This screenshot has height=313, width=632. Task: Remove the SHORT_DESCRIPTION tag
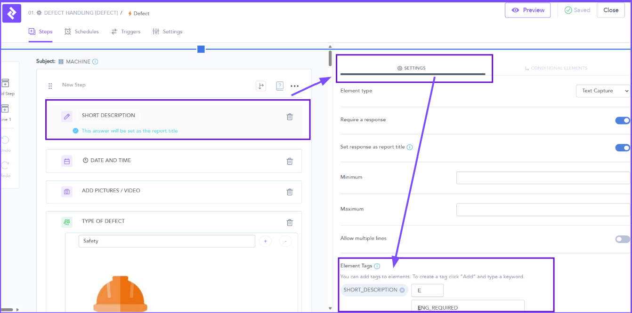tap(402, 290)
